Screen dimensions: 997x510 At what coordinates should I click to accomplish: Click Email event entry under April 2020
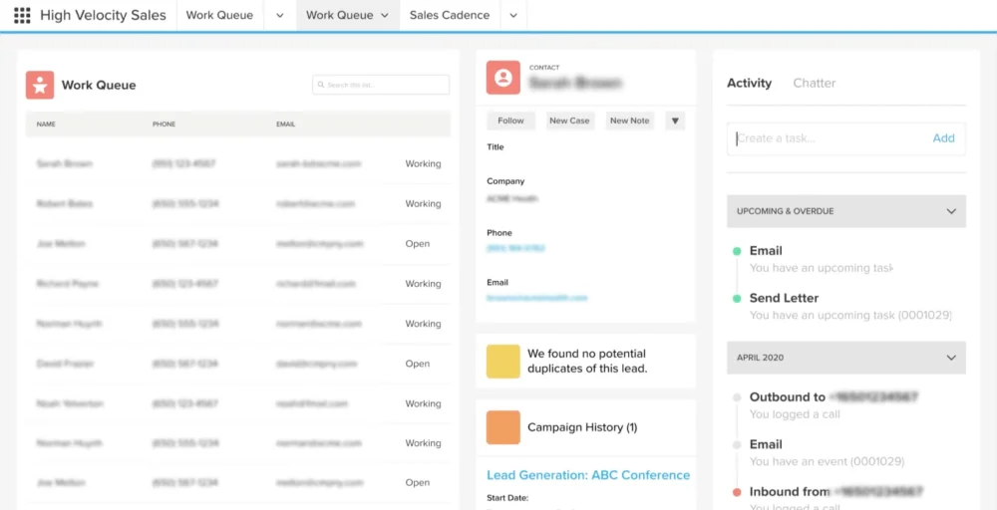pyautogui.click(x=766, y=445)
